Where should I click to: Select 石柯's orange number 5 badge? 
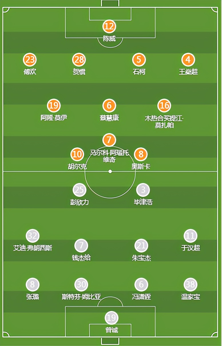pos(139,60)
